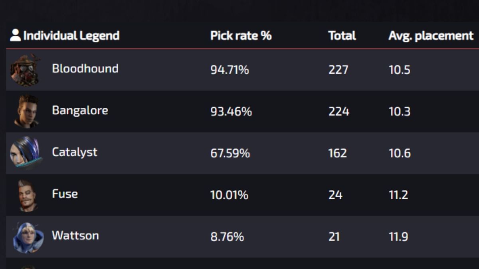Open the Bloodhound legend name link
Viewport: 479px width, 269px height.
coord(85,69)
